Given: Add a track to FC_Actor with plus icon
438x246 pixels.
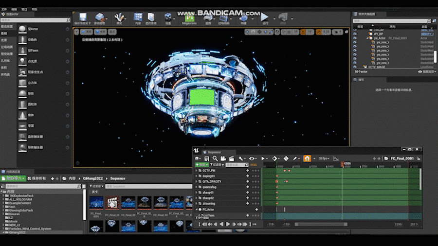Looking at the screenshot, I should click(256, 210).
